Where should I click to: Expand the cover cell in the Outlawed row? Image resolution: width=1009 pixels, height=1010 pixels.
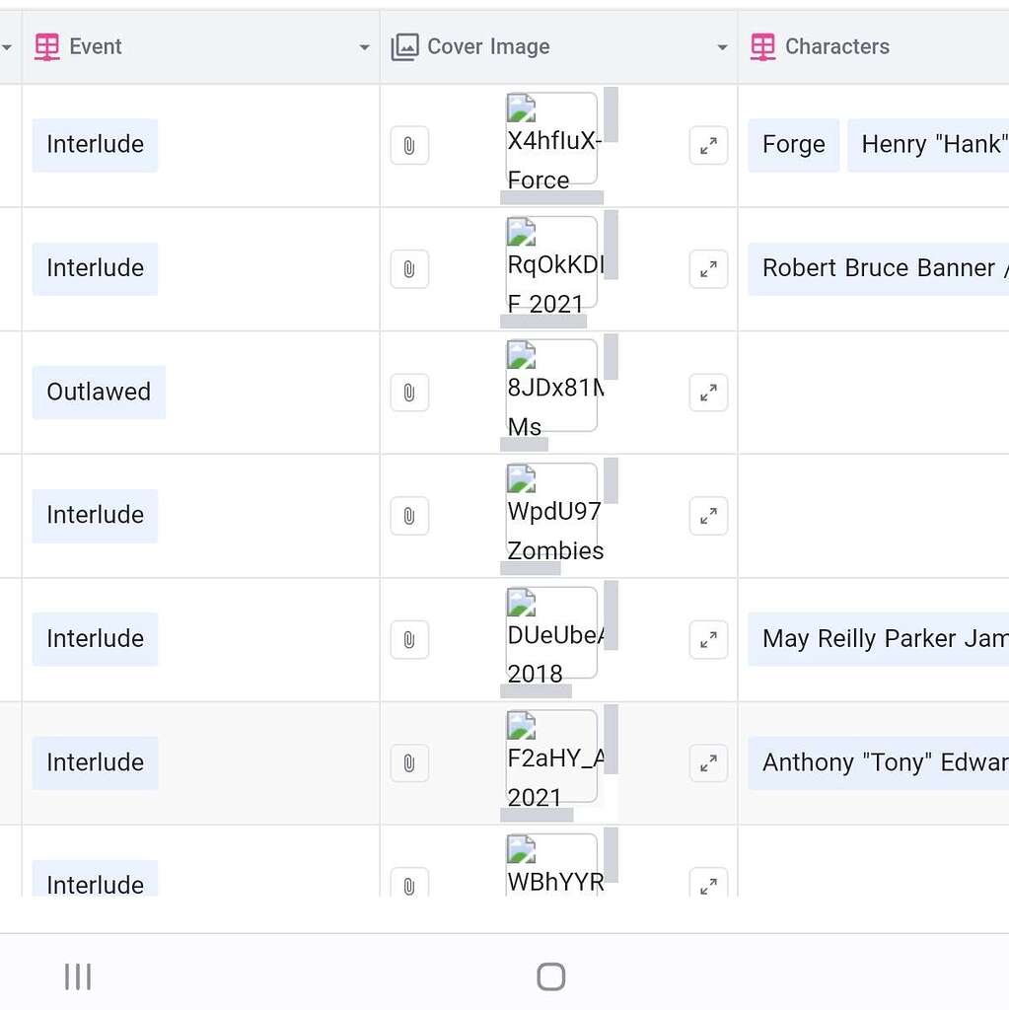708,393
